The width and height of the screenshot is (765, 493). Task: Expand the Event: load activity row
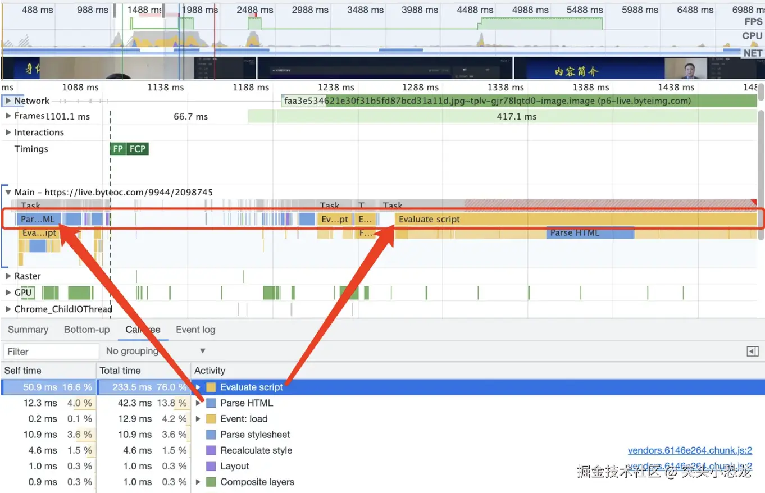198,419
